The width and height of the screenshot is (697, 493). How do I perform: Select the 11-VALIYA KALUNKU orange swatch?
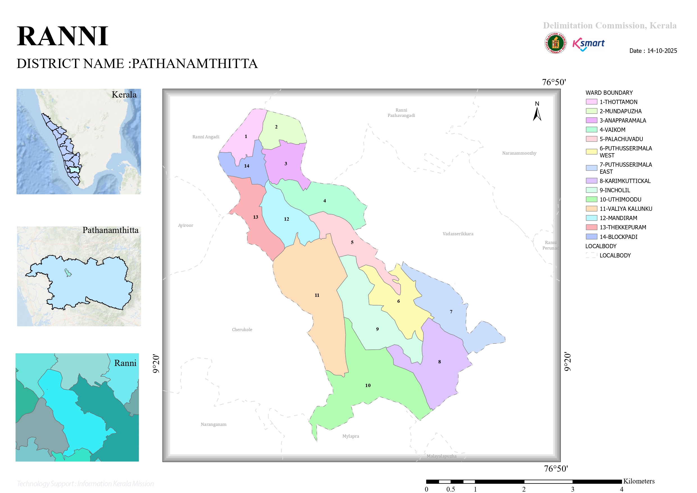click(x=591, y=209)
